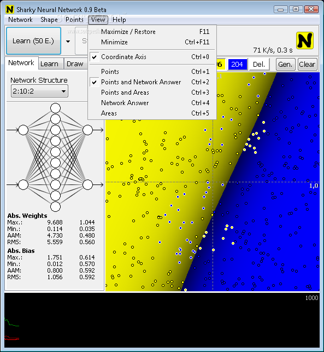Open the Shape menu

pyautogui.click(x=49, y=20)
